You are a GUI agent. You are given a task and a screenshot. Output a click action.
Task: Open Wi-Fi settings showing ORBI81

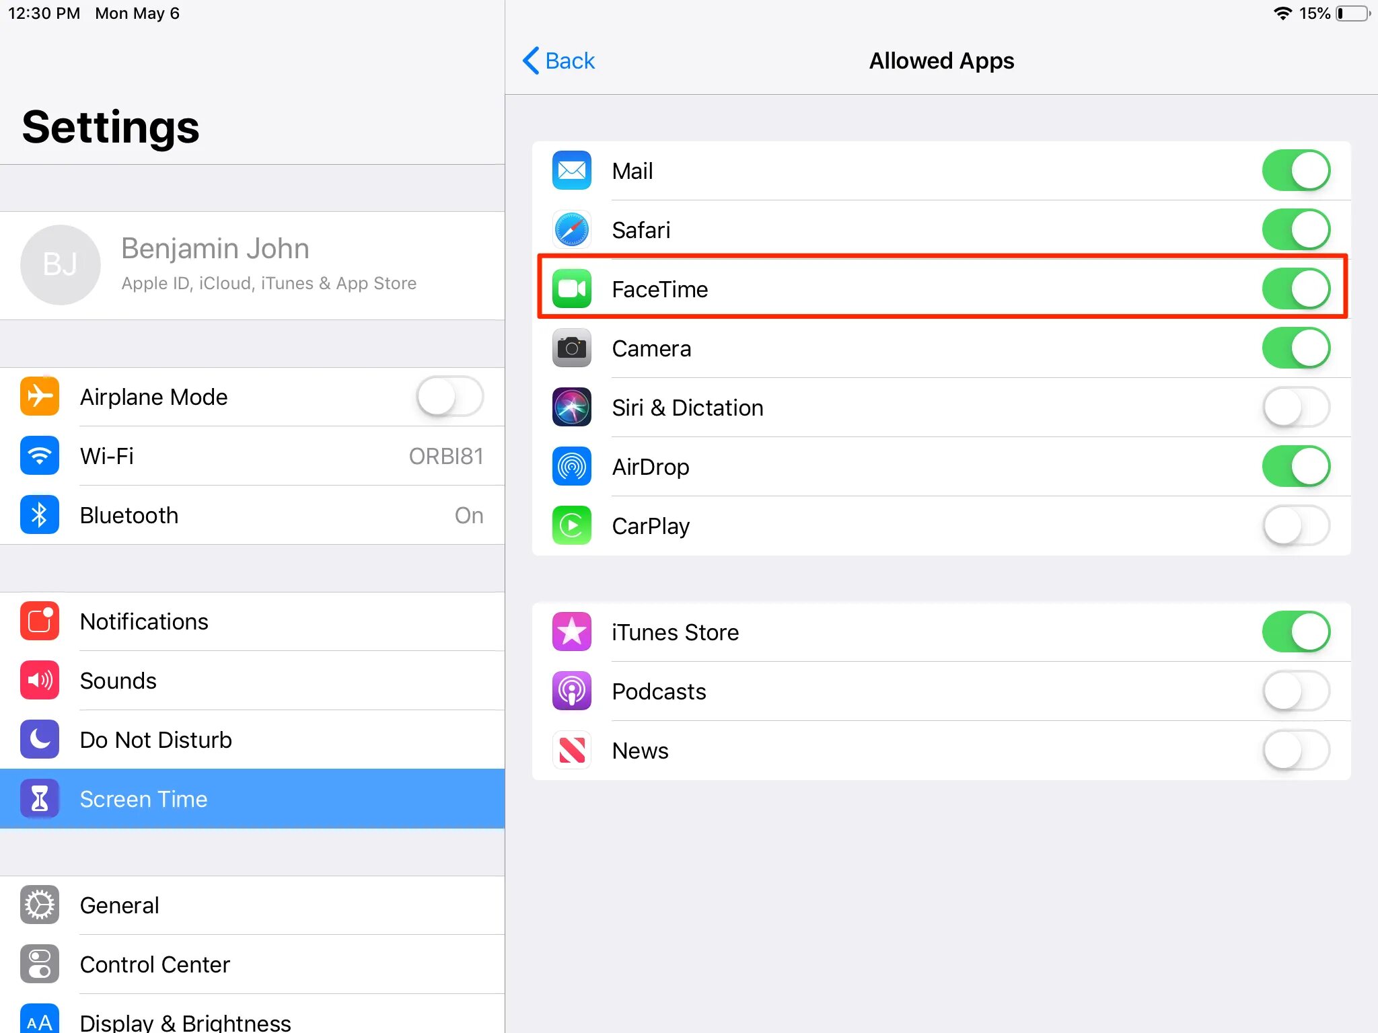point(252,456)
